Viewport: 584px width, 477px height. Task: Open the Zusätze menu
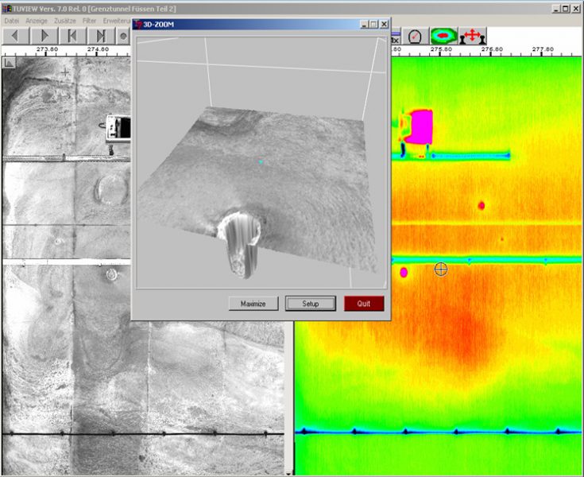[65, 19]
